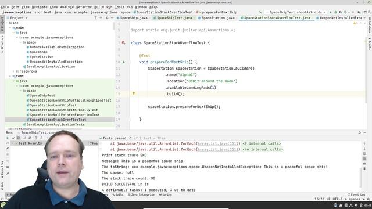Click the Run panel settings gear
Image resolution: width=372 pixels, height=209 pixels.
[359, 133]
